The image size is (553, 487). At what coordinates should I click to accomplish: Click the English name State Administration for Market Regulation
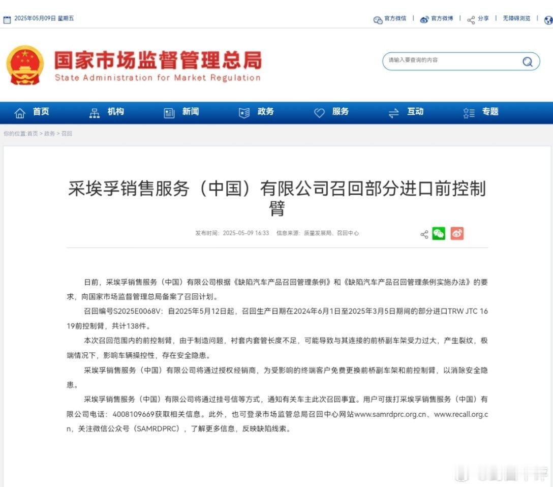coord(158,78)
